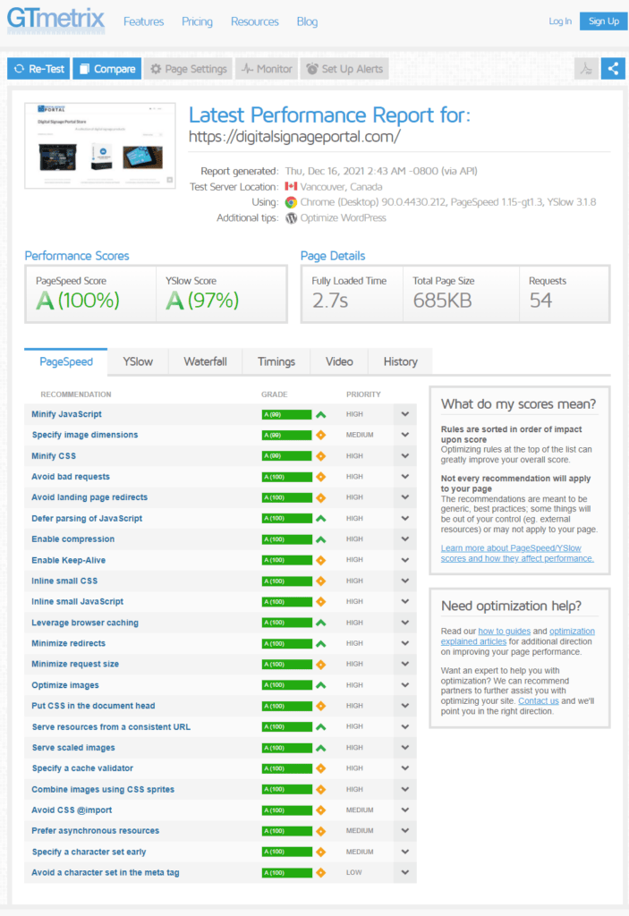629x916 pixels.
Task: Click the WordPress icon next to Optimize WordPress
Action: point(291,218)
